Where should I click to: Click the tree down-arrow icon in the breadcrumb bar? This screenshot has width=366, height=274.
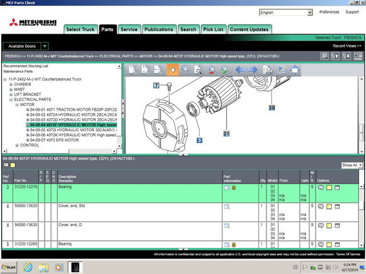[347, 56]
